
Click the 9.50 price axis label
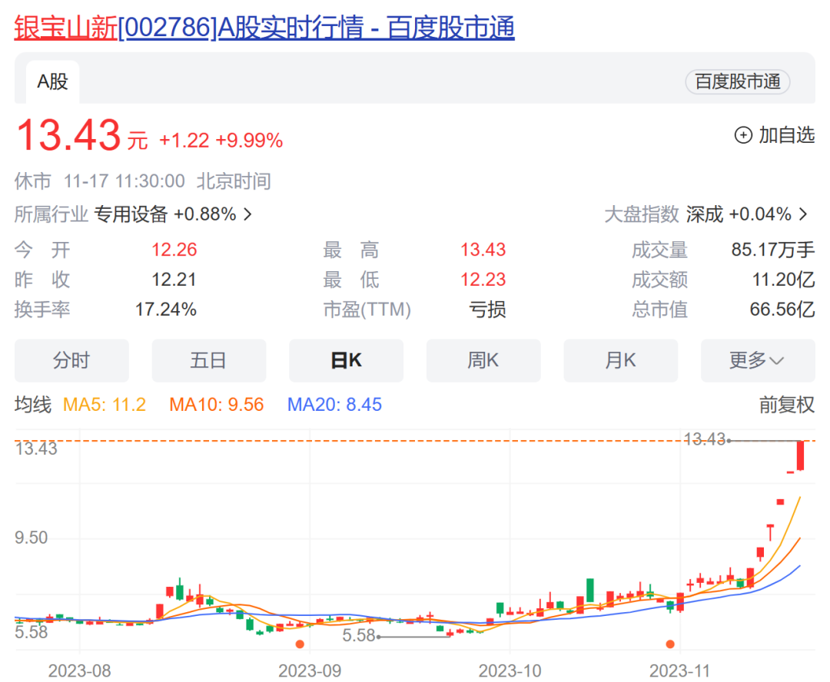click(32, 538)
